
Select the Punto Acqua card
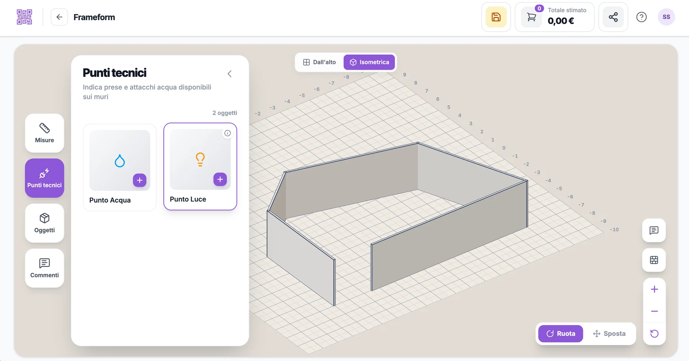point(120,167)
